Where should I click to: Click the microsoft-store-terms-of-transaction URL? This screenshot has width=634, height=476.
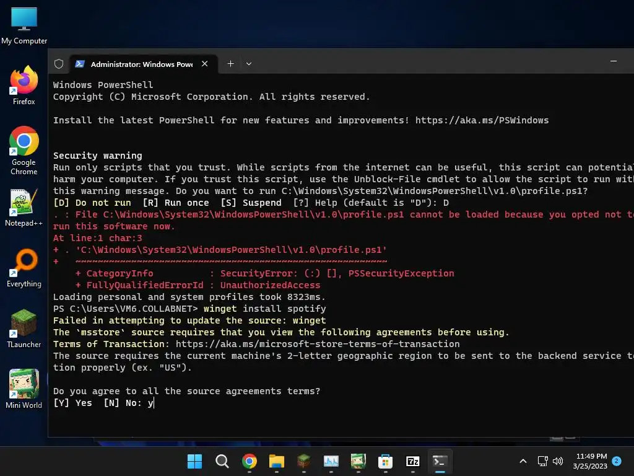coord(318,344)
